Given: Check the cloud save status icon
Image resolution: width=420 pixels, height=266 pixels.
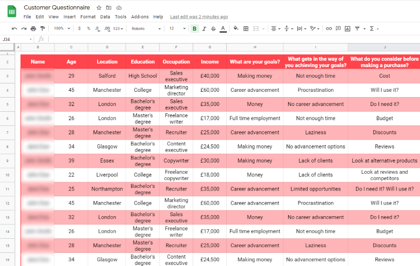Looking at the screenshot, I should coord(119,8).
